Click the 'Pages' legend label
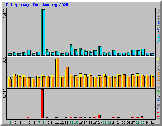Screen dimensions: 162x126 point(159,38)
